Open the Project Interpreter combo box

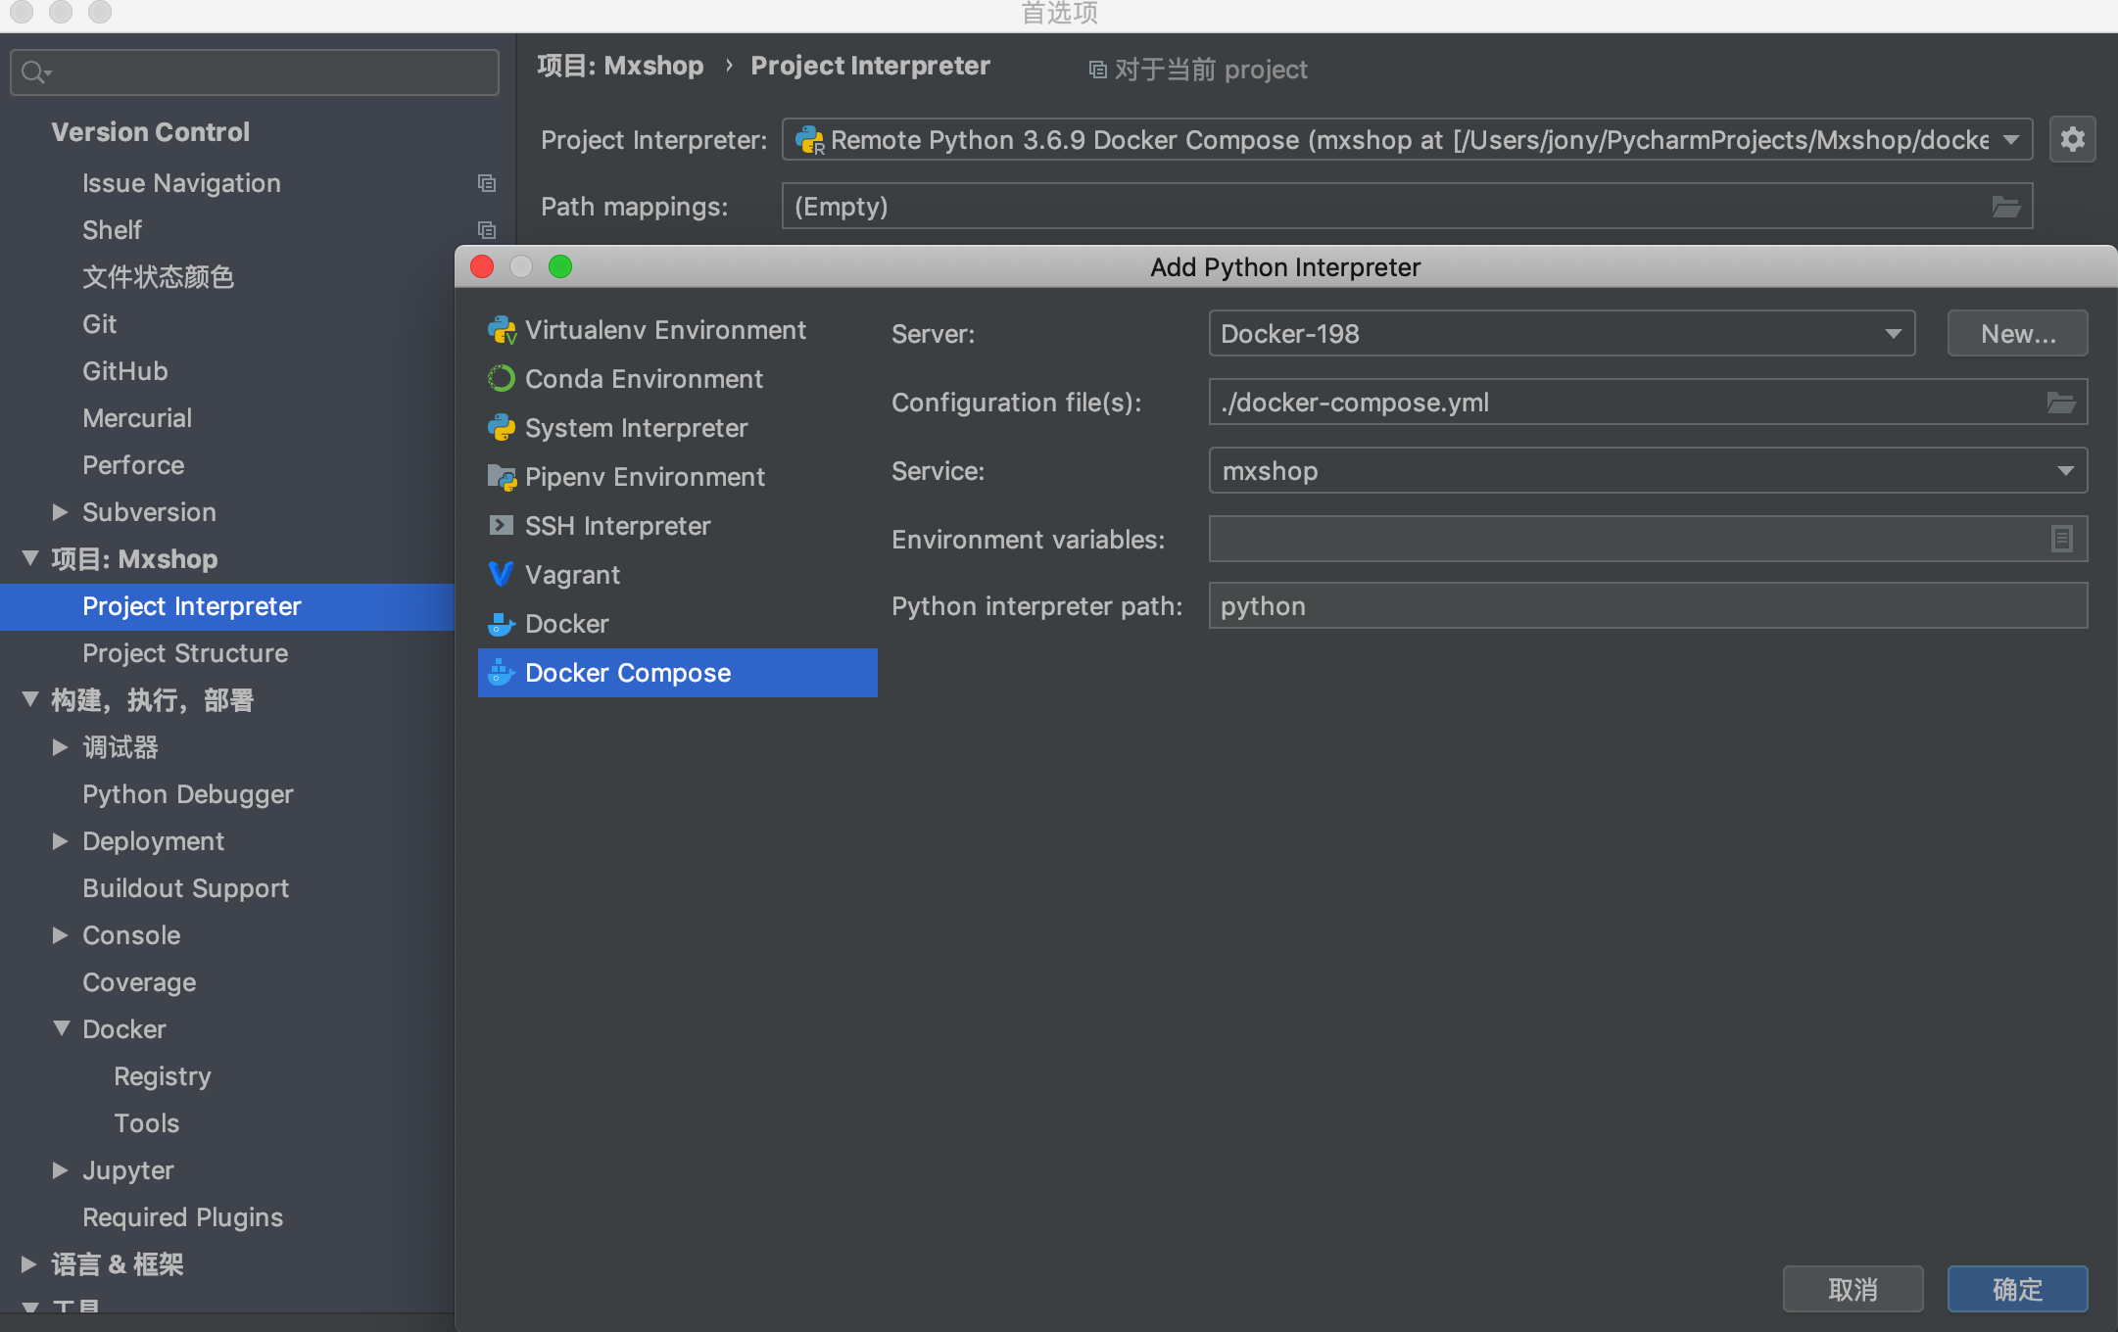coord(1407,140)
